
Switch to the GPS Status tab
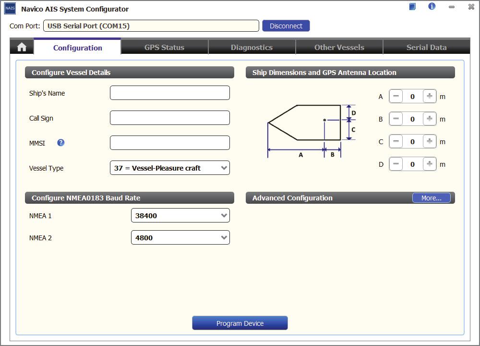(164, 47)
